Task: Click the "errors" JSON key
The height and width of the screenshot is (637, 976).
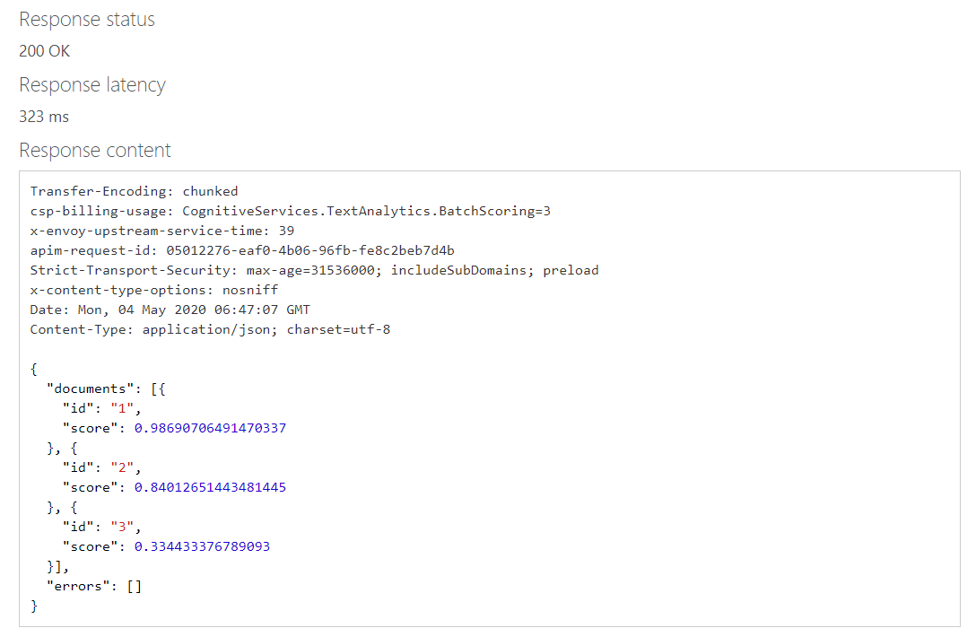Action: pyautogui.click(x=79, y=586)
